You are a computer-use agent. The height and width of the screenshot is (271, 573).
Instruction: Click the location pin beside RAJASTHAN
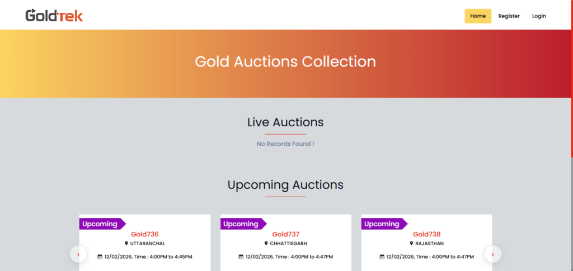pyautogui.click(x=411, y=244)
